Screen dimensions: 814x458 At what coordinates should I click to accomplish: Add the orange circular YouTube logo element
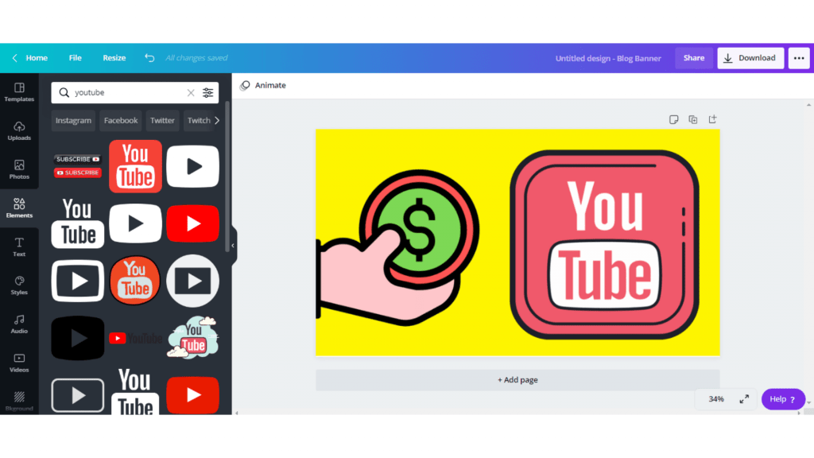click(x=135, y=281)
